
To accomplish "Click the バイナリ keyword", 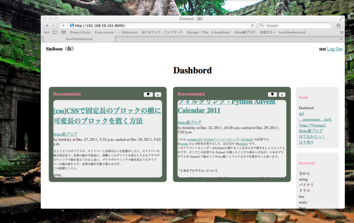I will coord(306,185).
